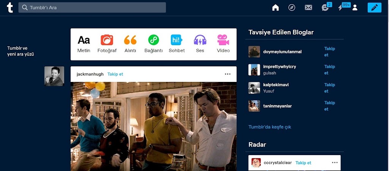The width and height of the screenshot is (389, 171).
Task: Open taninmayanlar avatar
Action: [254, 106]
